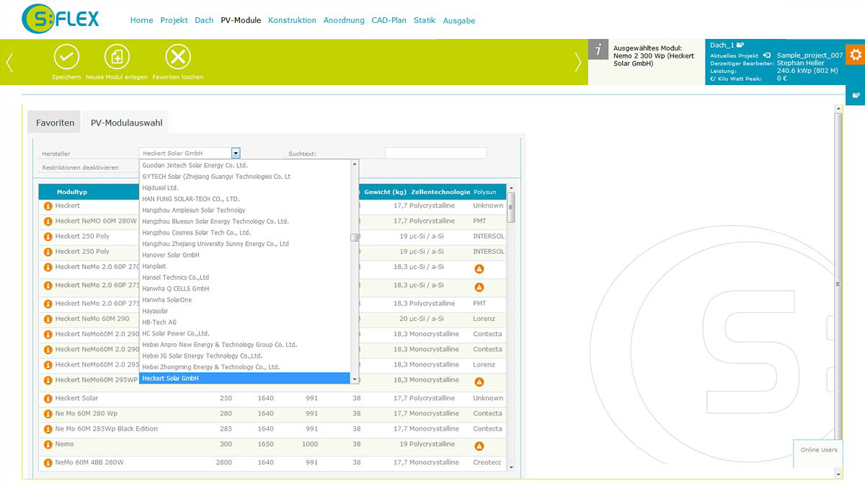Click the Speichern checkmark icon
The height and width of the screenshot is (489, 865).
66,57
